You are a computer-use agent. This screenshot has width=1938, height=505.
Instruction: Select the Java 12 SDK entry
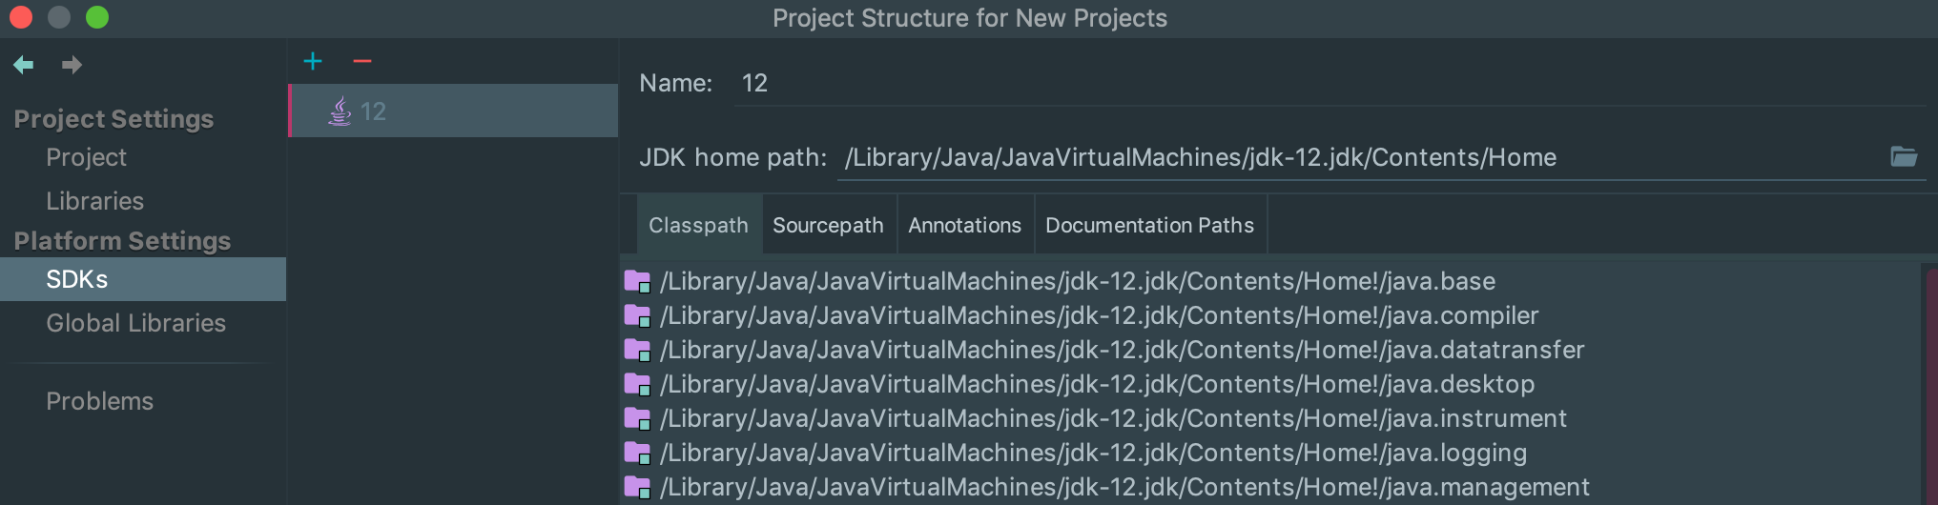pyautogui.click(x=454, y=111)
